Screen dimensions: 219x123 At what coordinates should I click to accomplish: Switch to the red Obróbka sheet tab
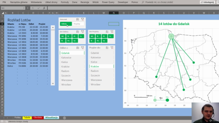[x=38, y=118]
